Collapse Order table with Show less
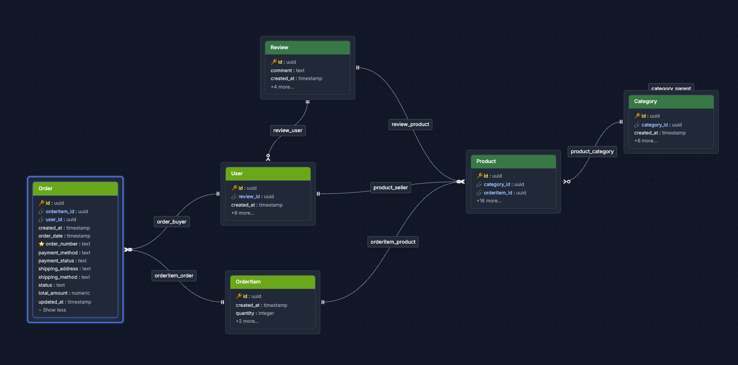 52,310
